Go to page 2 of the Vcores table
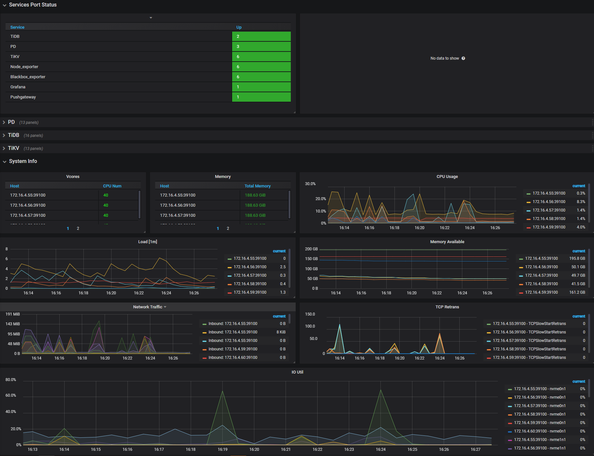 78,228
